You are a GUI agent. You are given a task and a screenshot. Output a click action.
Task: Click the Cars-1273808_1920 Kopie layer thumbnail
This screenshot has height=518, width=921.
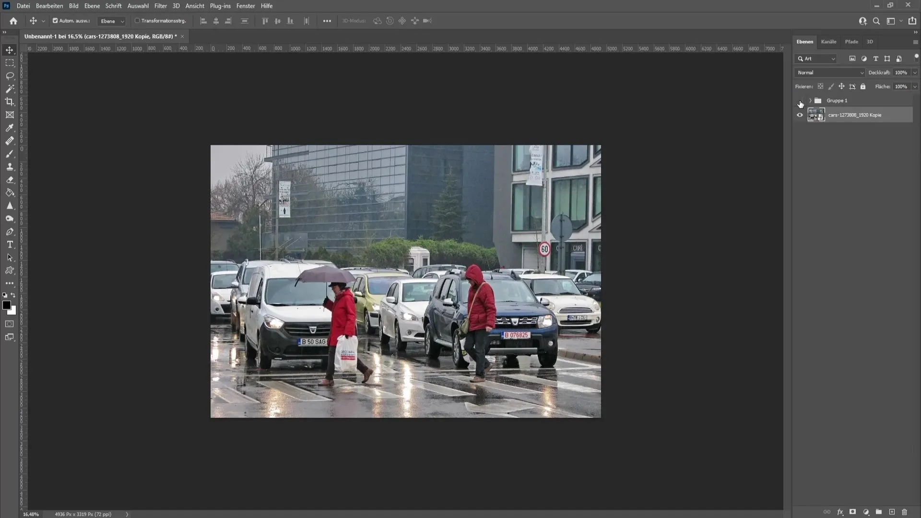816,115
